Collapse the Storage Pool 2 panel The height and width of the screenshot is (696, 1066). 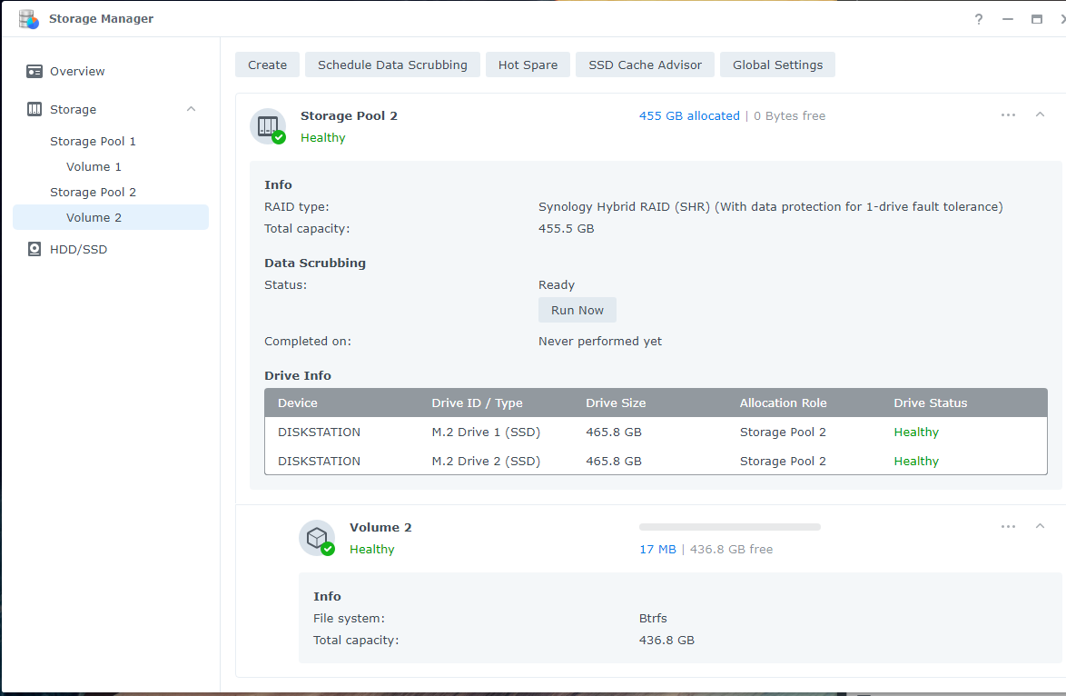1041,115
